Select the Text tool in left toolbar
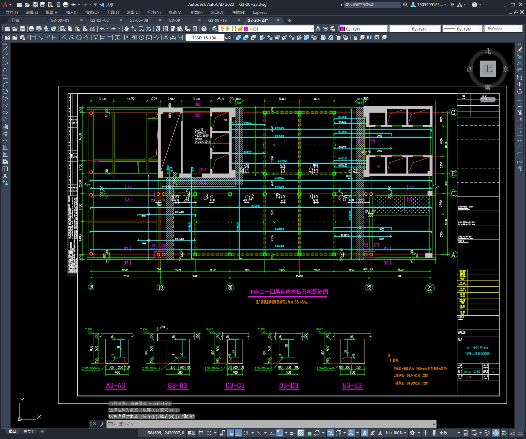Screen dimensions: 526x439 [5, 176]
